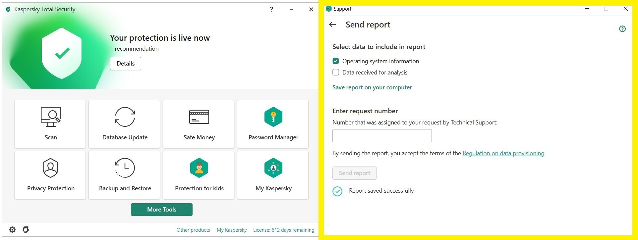The height and width of the screenshot is (240, 638).
Task: Click the help question mark in Kaspersky title bar
Action: click(x=271, y=9)
